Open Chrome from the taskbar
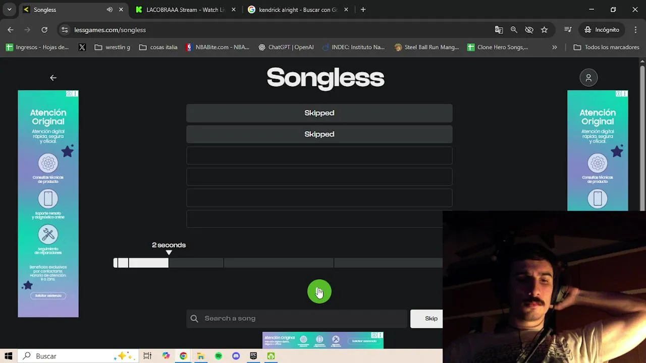 point(183,356)
